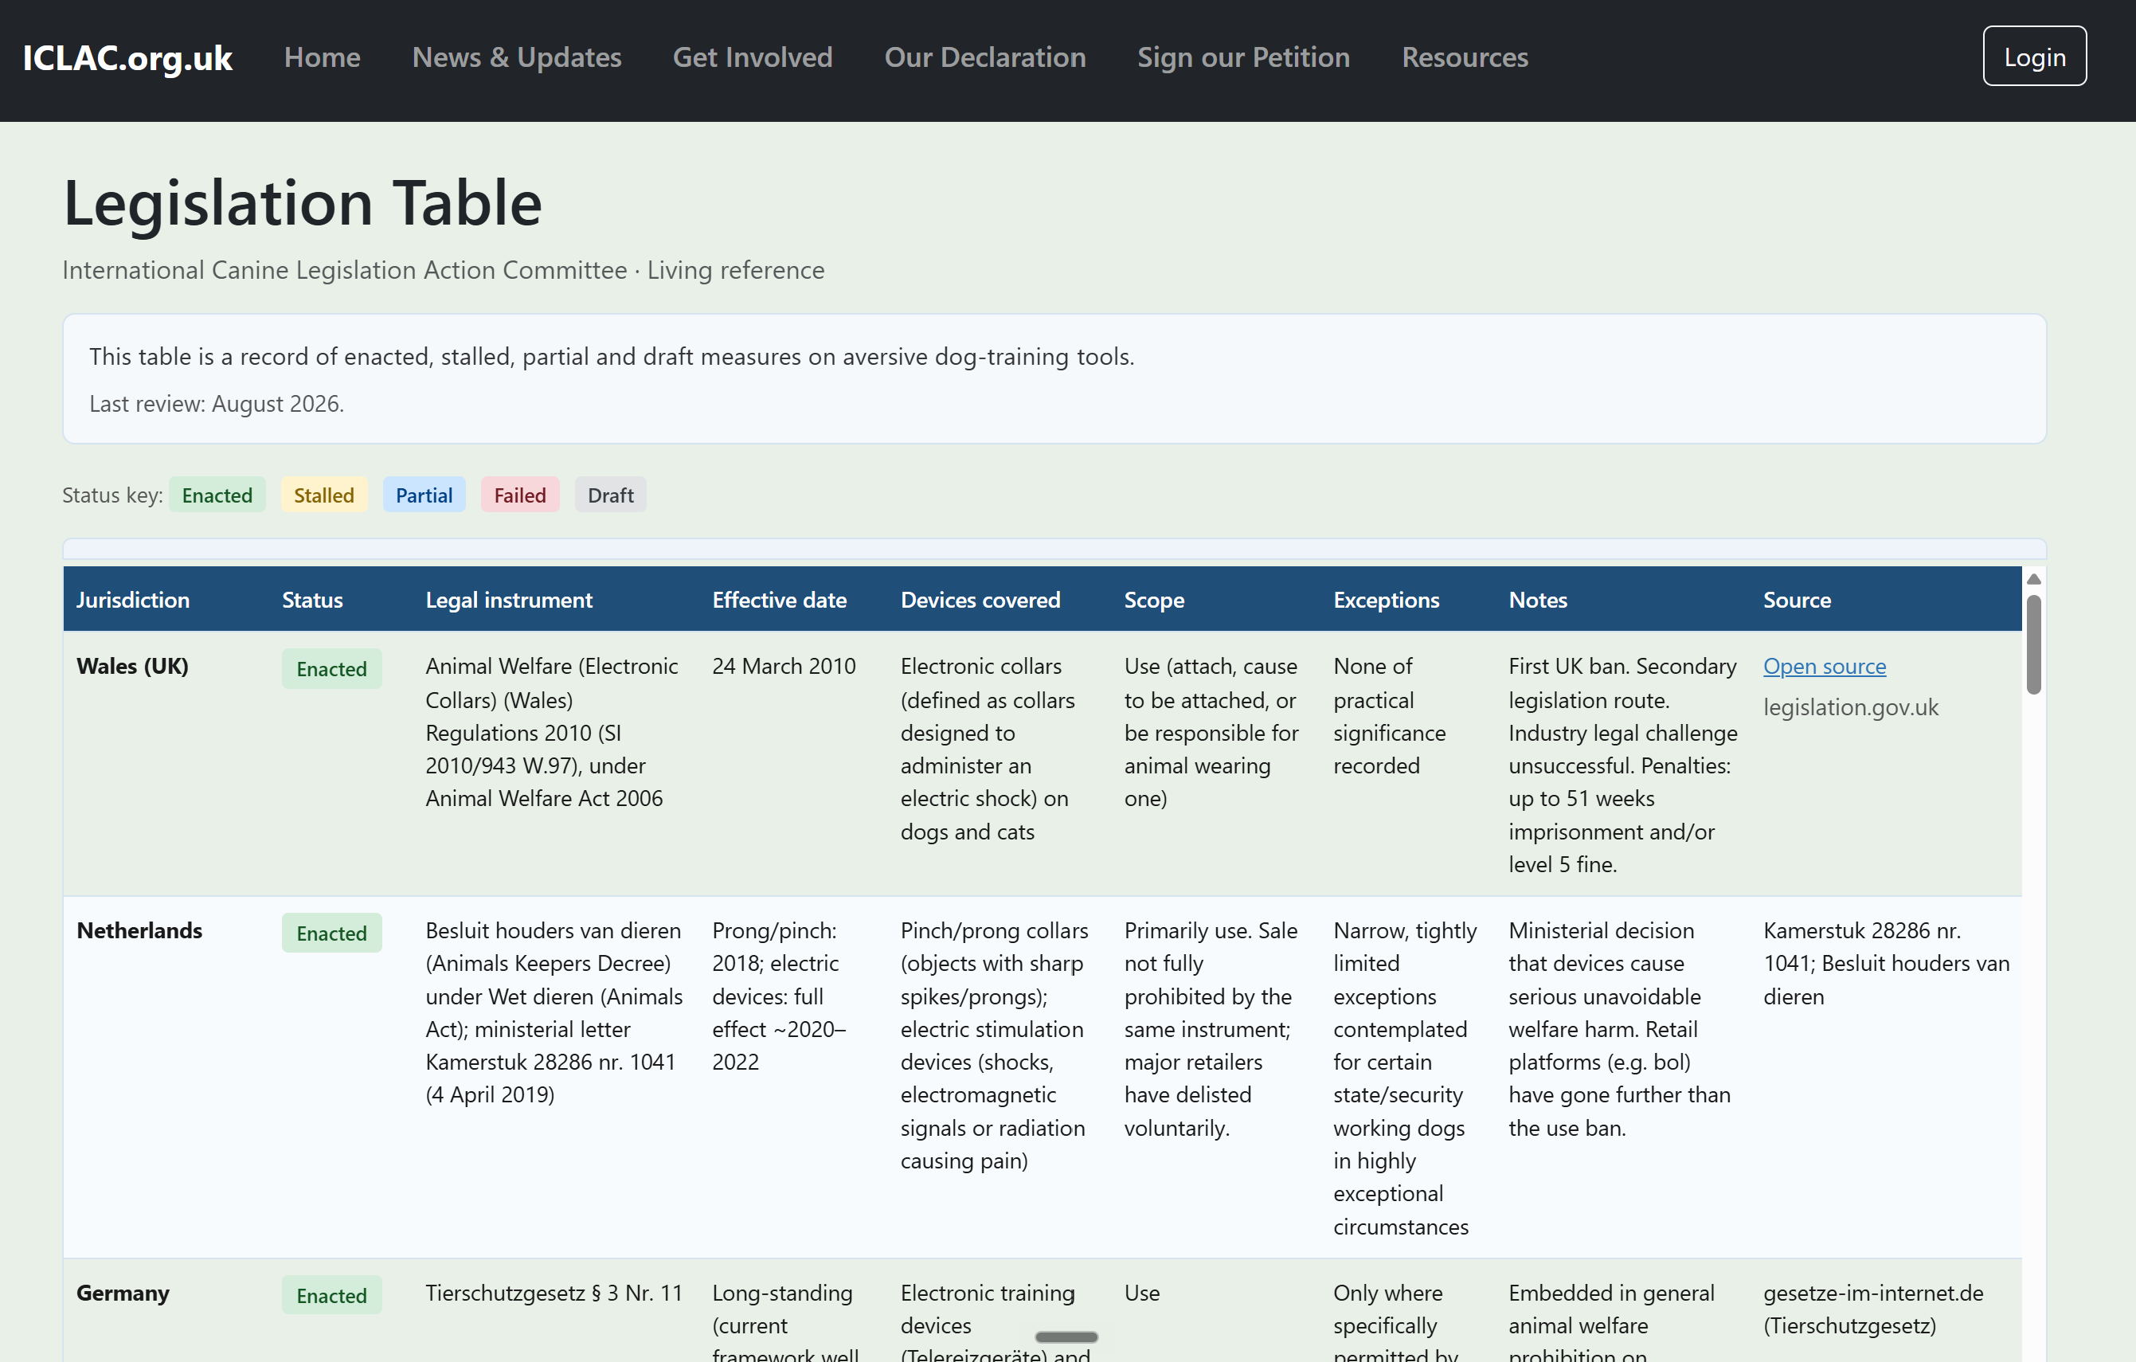Click the Stalled status key badge
2136x1362 pixels.
coord(324,495)
